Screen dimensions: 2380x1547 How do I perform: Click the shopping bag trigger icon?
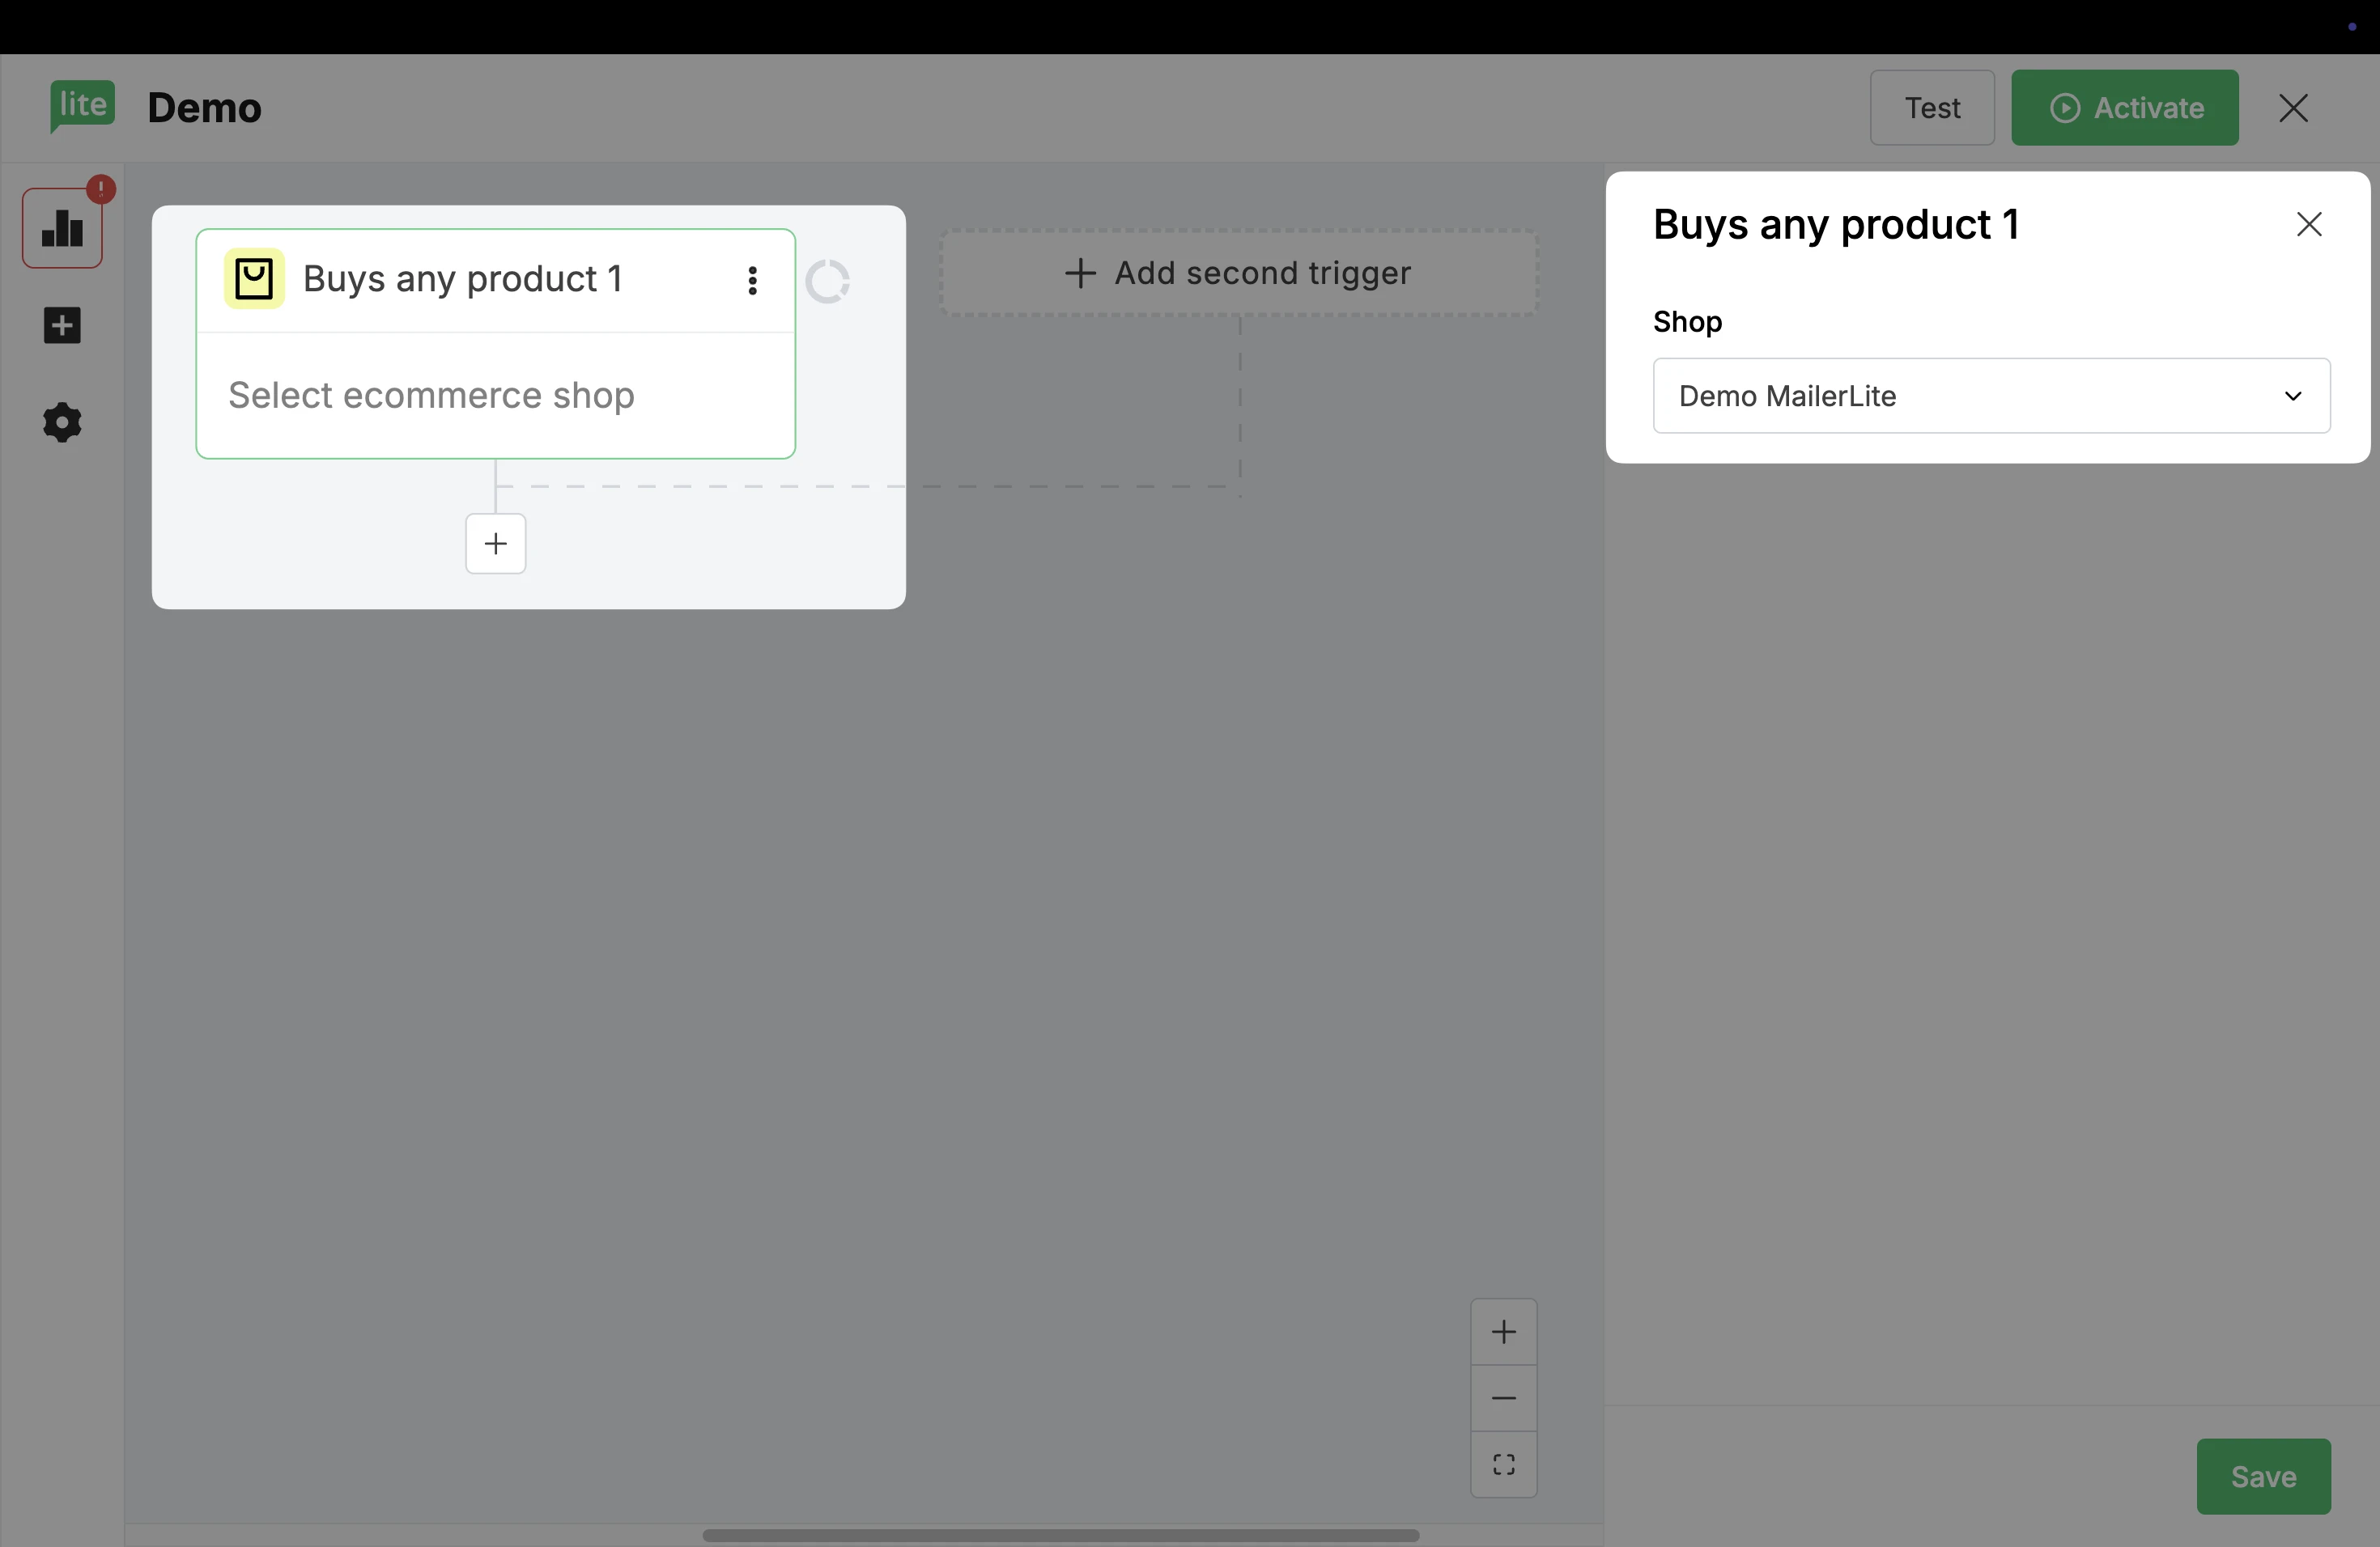click(x=254, y=279)
